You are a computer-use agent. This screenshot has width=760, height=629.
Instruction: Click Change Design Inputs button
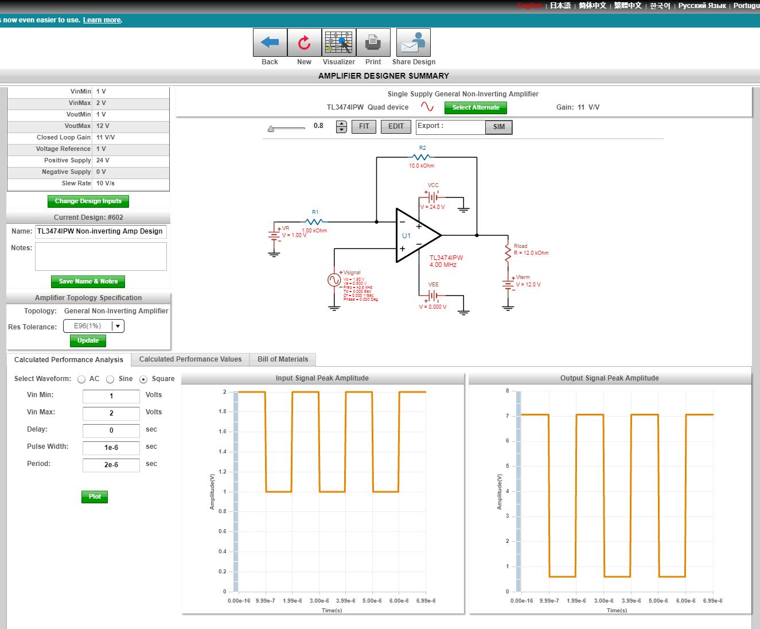(88, 201)
